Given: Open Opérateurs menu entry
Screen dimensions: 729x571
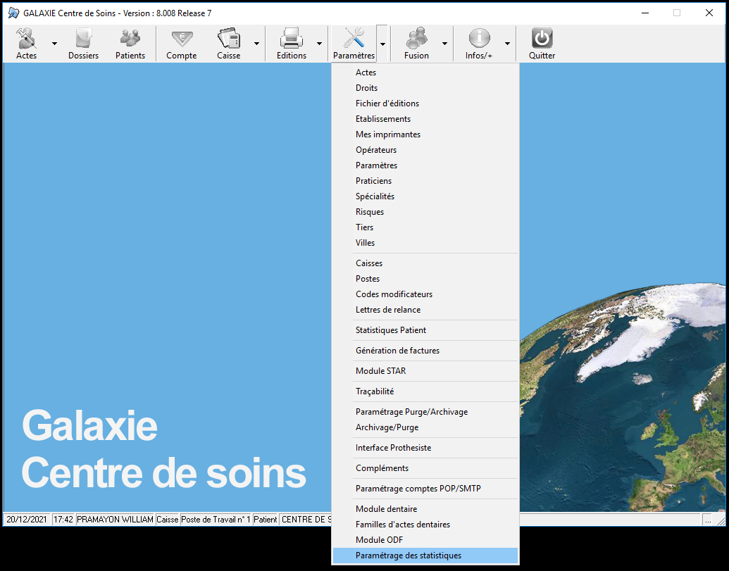Looking at the screenshot, I should point(425,149).
